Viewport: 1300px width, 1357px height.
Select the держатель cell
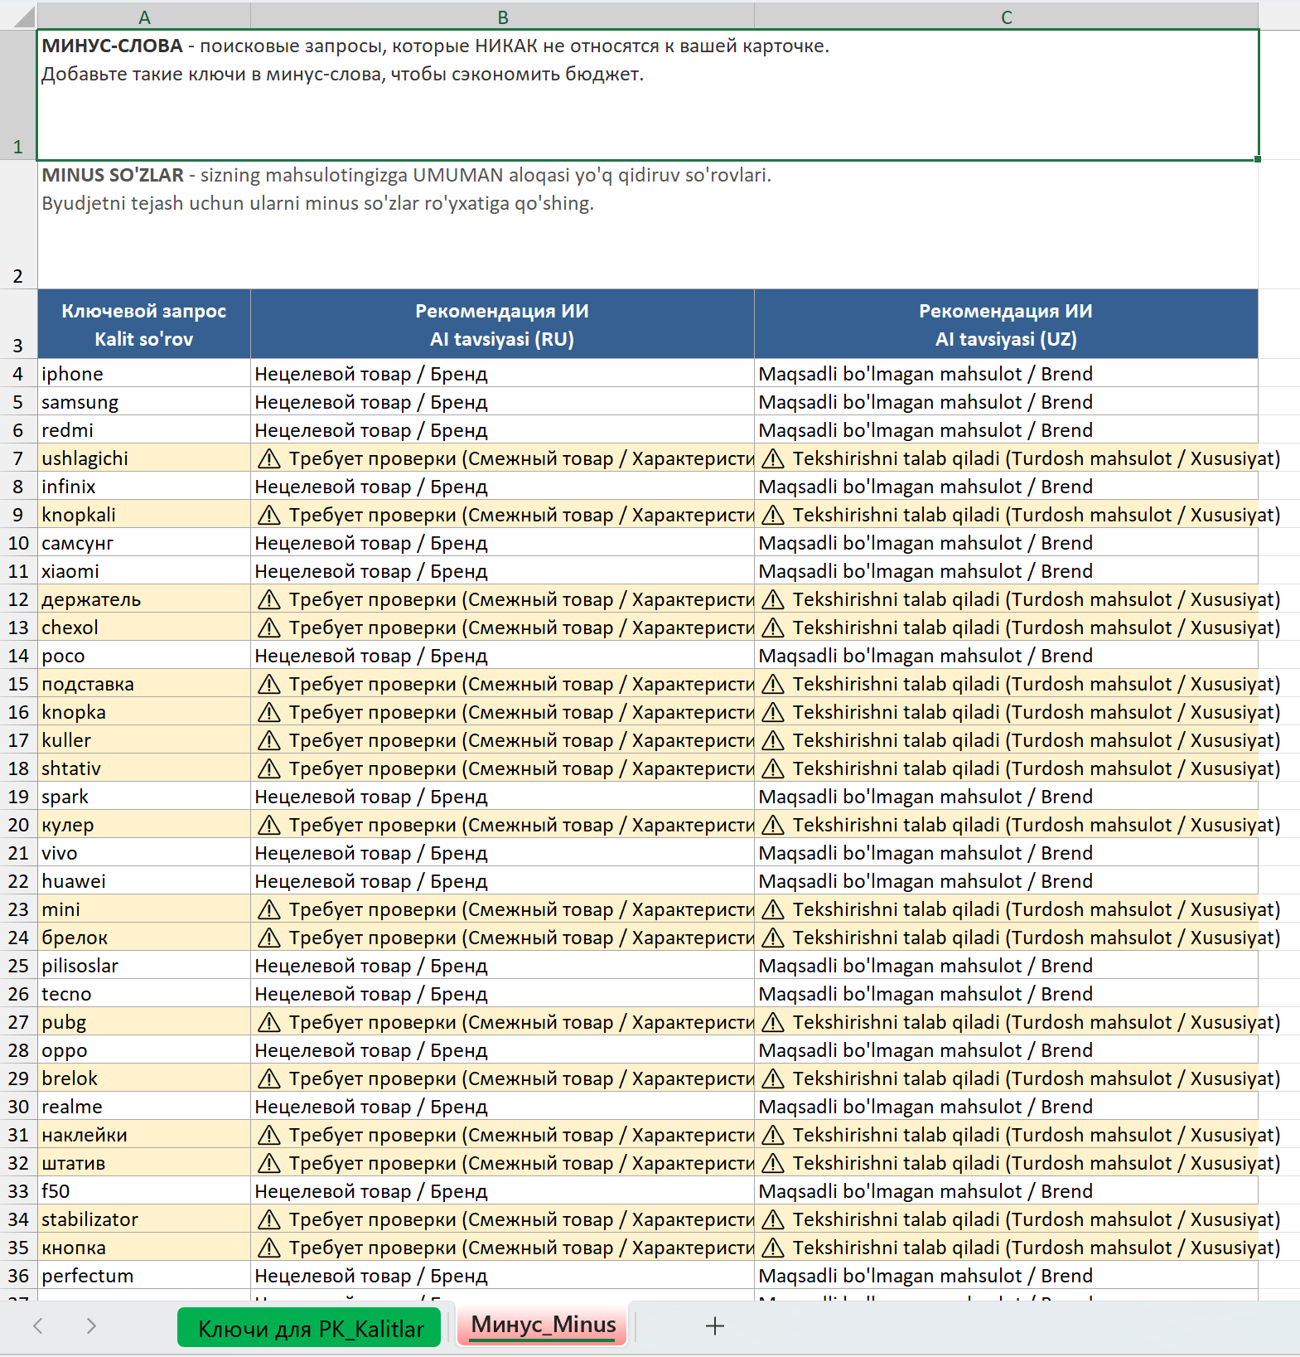pos(144,599)
